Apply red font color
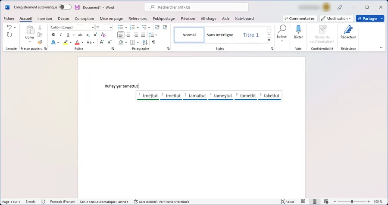The width and height of the screenshot is (388, 205). click(x=77, y=42)
